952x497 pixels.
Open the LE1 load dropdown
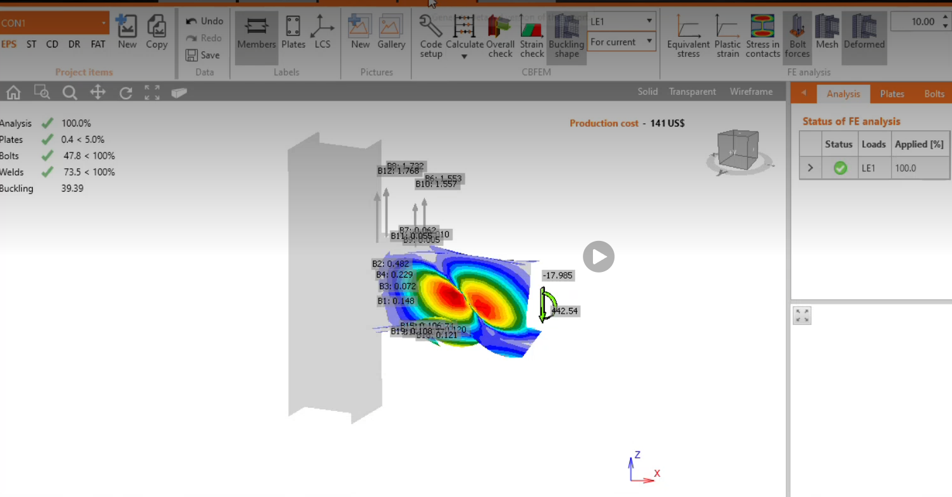621,21
